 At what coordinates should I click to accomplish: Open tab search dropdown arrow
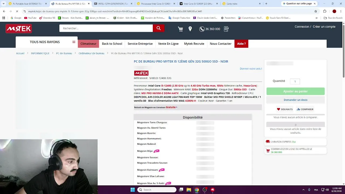(4, 4)
